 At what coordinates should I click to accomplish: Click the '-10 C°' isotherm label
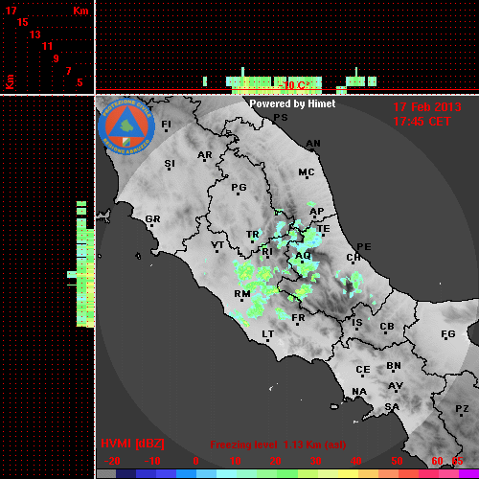294,85
